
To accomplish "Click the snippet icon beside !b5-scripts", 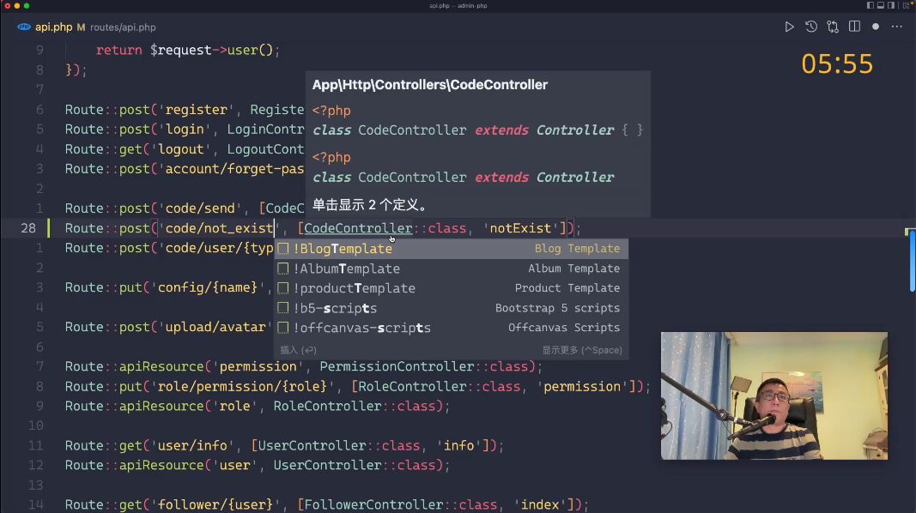I will (x=282, y=308).
